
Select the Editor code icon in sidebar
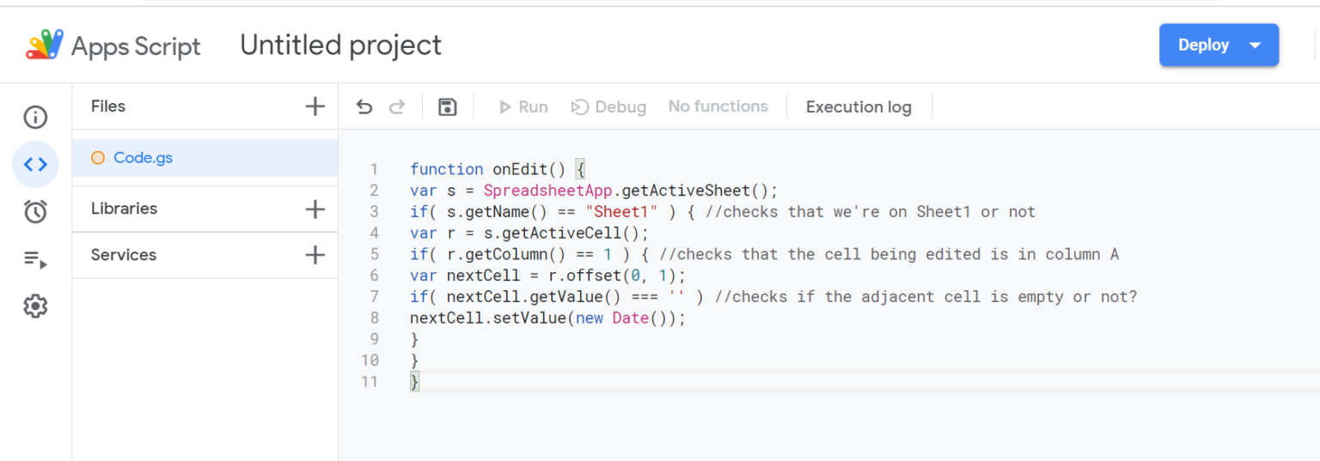coord(35,164)
